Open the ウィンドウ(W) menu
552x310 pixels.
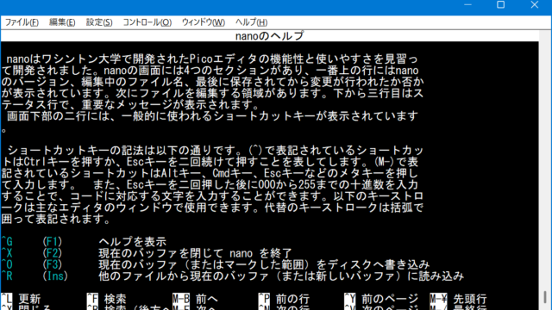(x=204, y=22)
